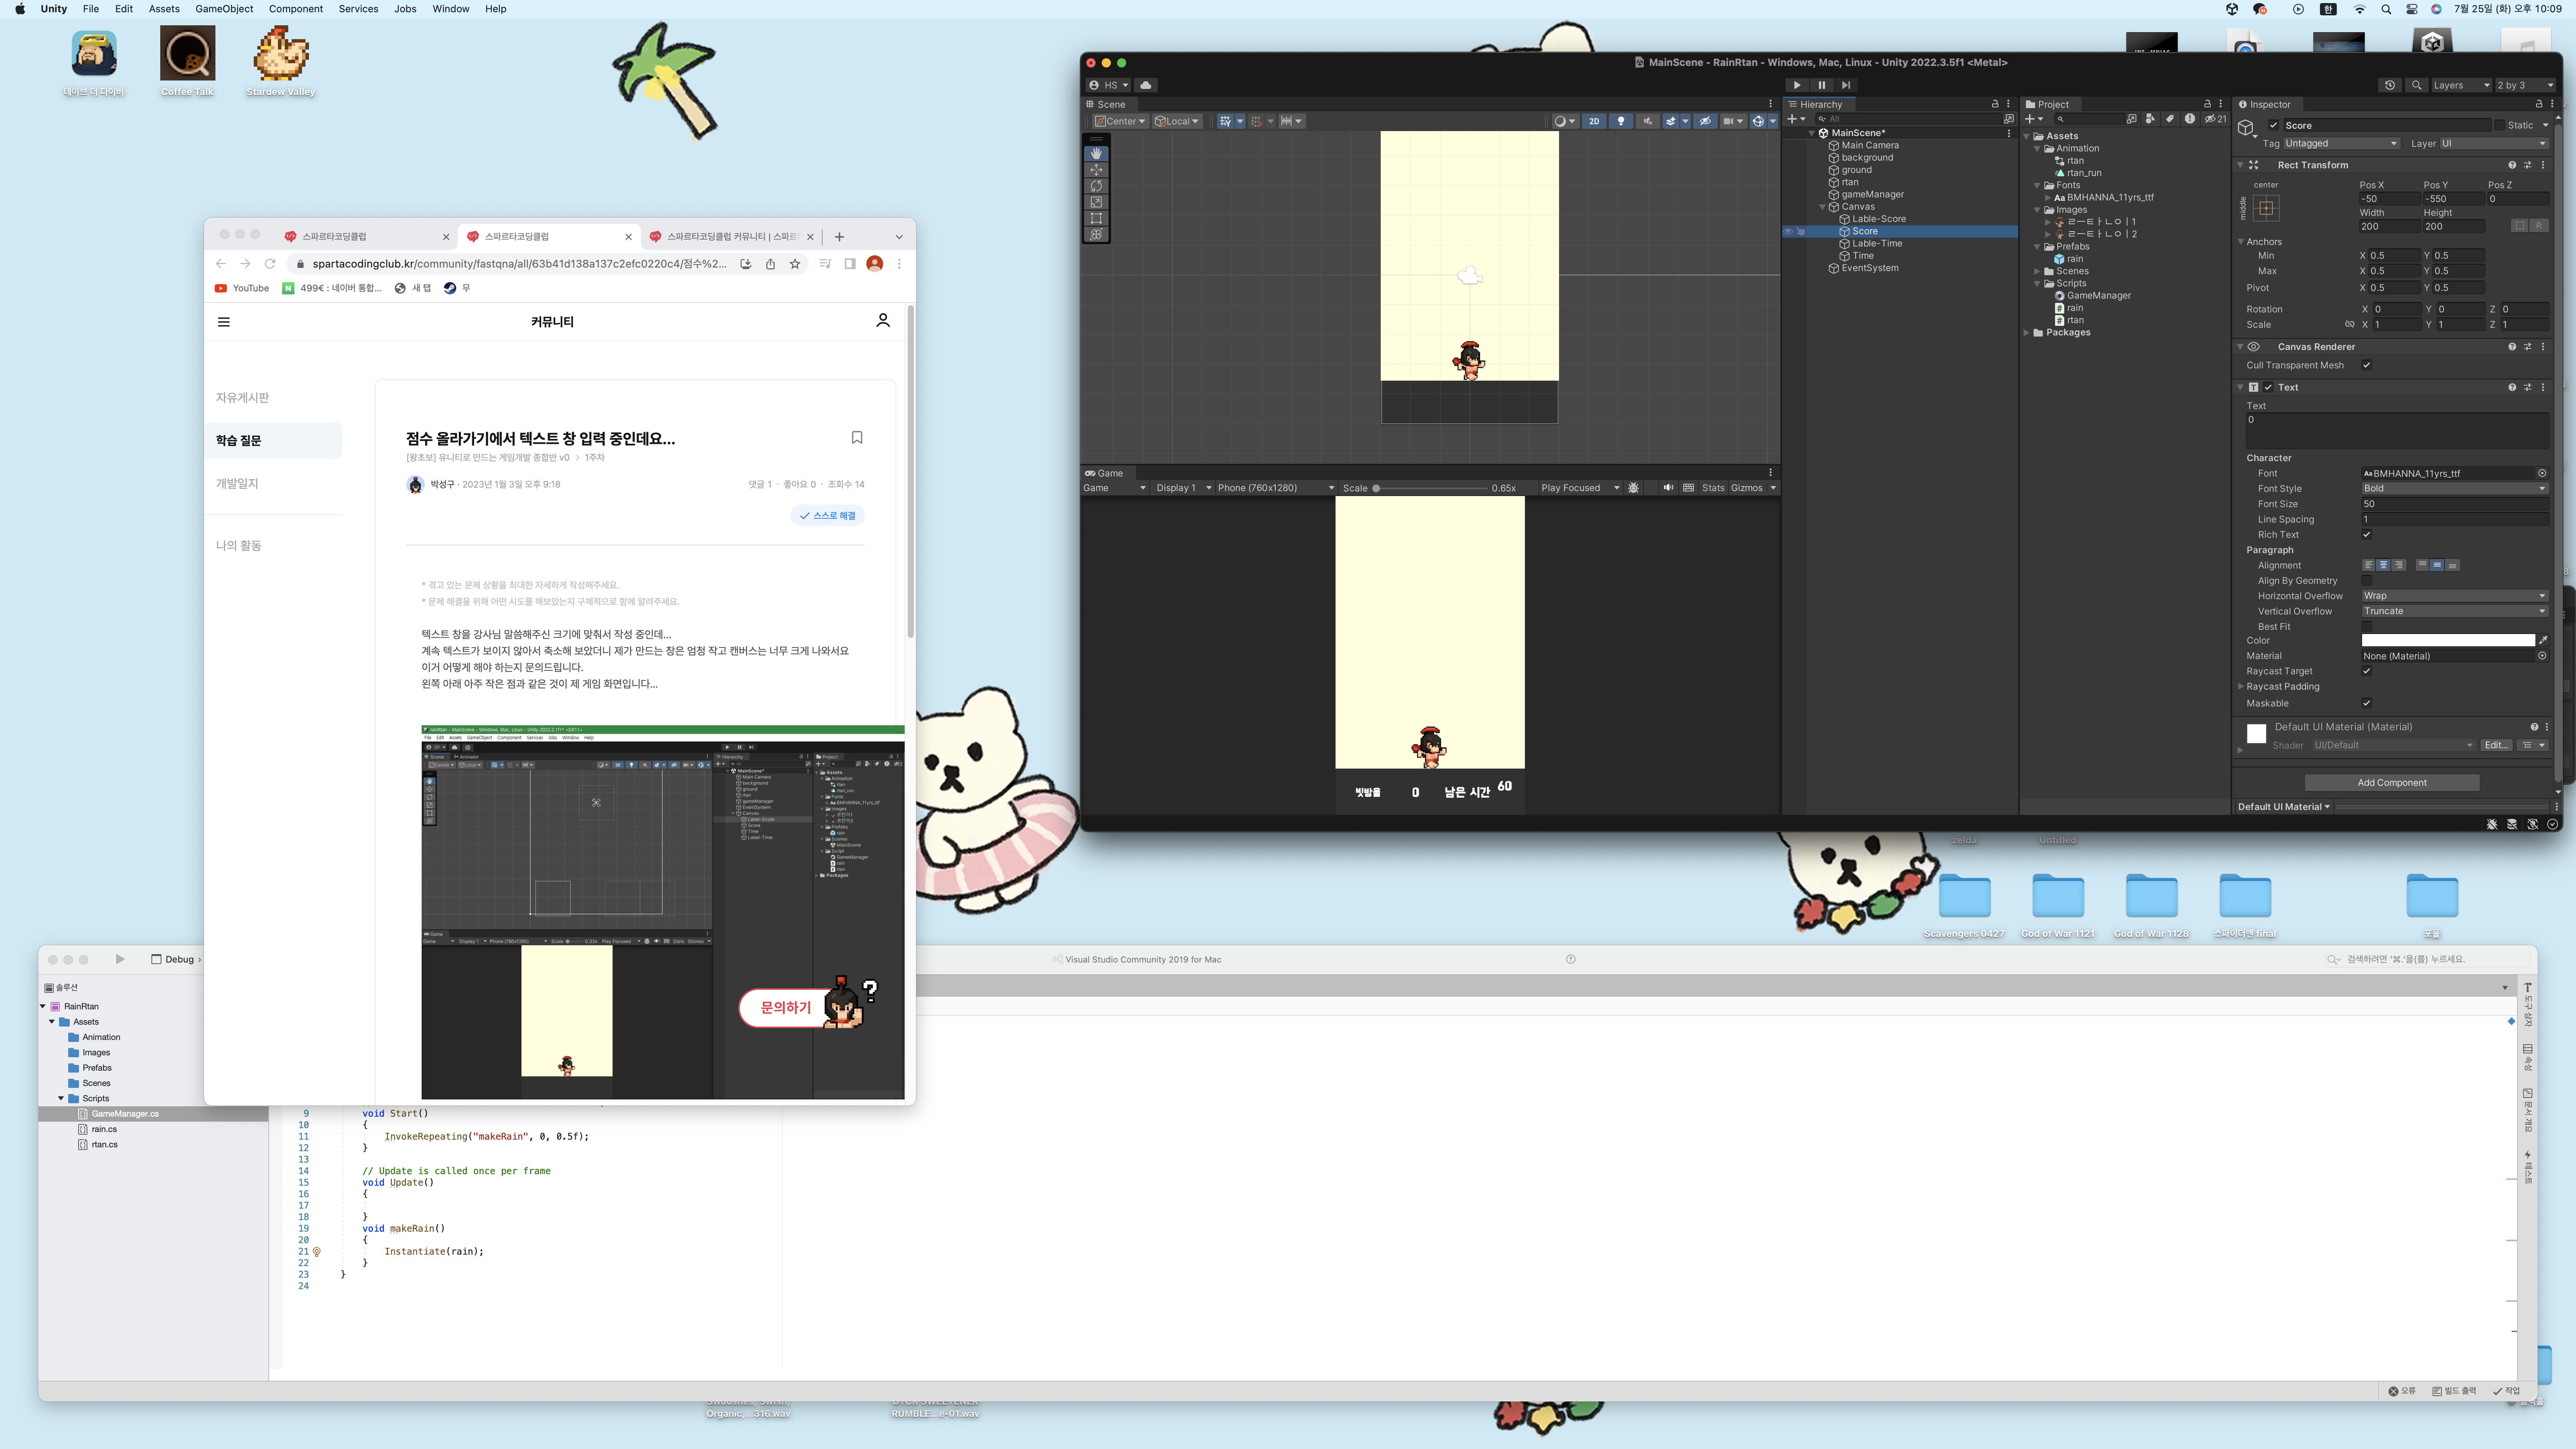Open 자유게시판 in community sidebar
This screenshot has height=1449, width=2576.
pyautogui.click(x=243, y=397)
